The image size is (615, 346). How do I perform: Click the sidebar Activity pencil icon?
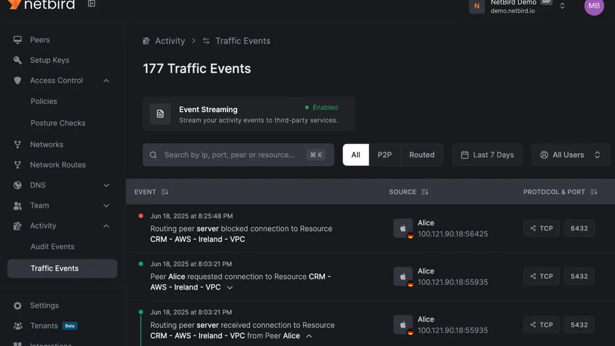click(x=17, y=226)
